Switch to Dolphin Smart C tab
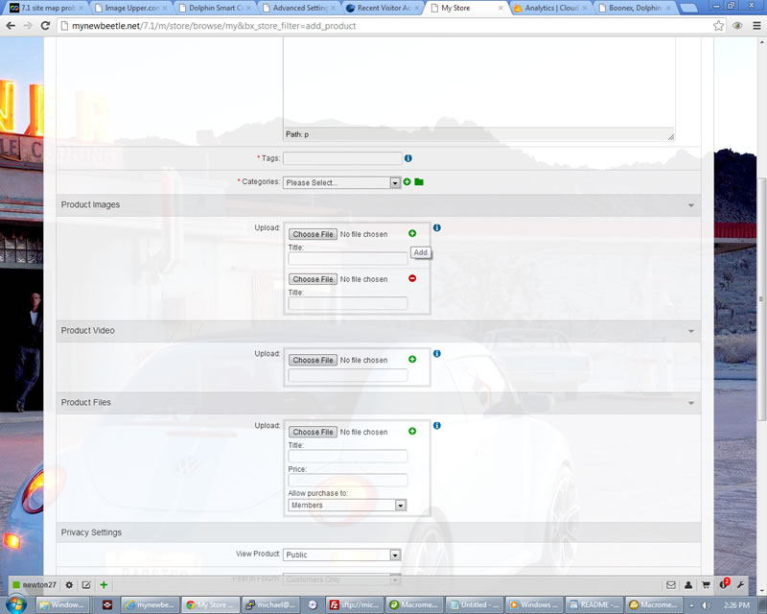The image size is (767, 614). tap(215, 8)
